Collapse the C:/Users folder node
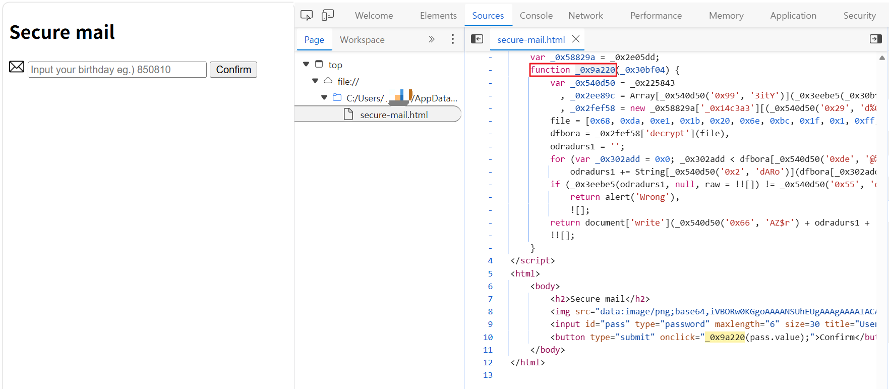This screenshot has height=389, width=889. coord(324,97)
